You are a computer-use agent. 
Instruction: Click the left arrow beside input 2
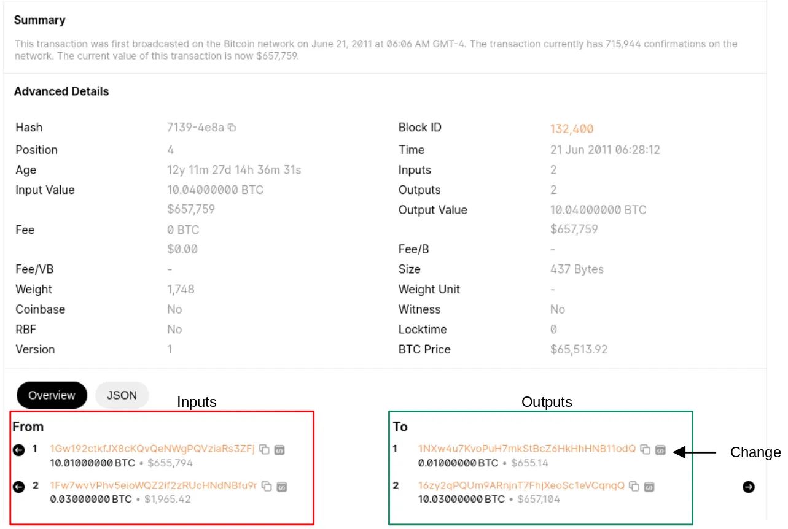click(18, 487)
